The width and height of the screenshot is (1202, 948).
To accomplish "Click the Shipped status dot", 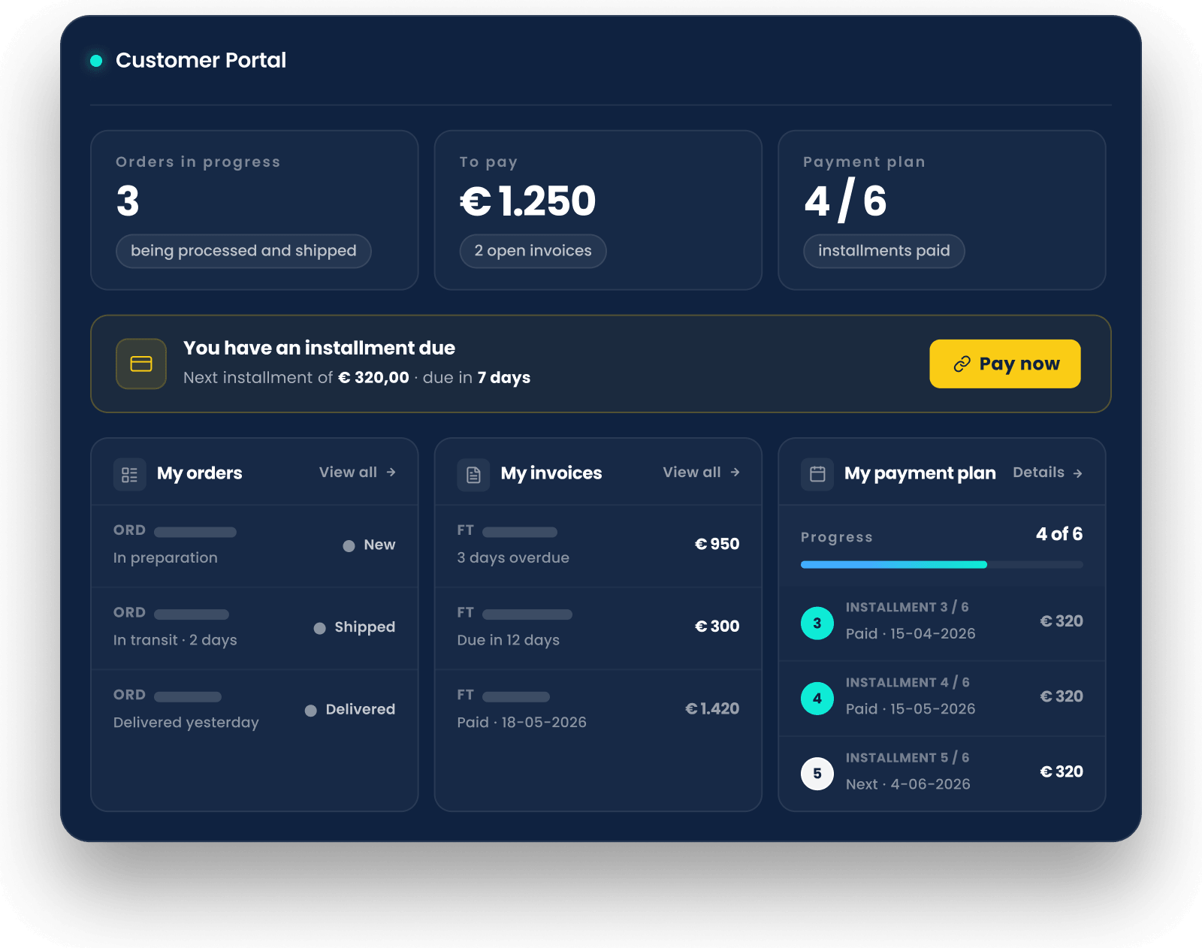I will pyautogui.click(x=319, y=628).
